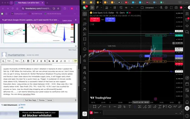Toggle fullscreen mode on chart

tap(171, 8)
